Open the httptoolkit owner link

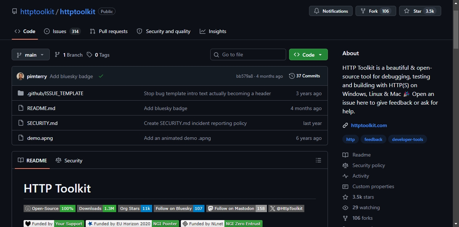tap(37, 11)
